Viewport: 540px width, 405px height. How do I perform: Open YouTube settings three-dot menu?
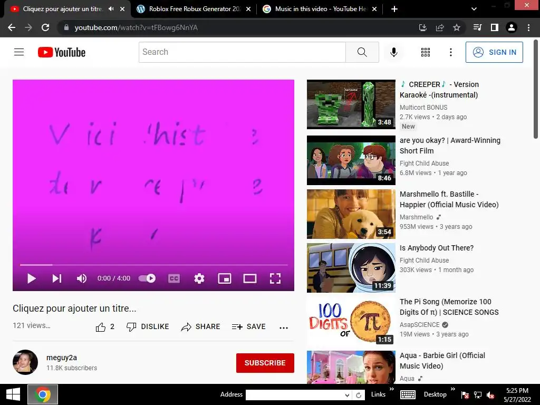(450, 52)
